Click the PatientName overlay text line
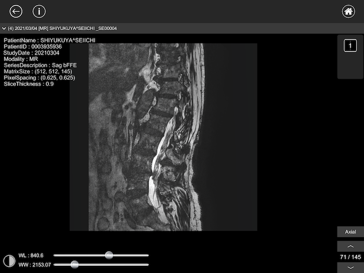Screen dimensions: 364x273 click(x=49, y=40)
